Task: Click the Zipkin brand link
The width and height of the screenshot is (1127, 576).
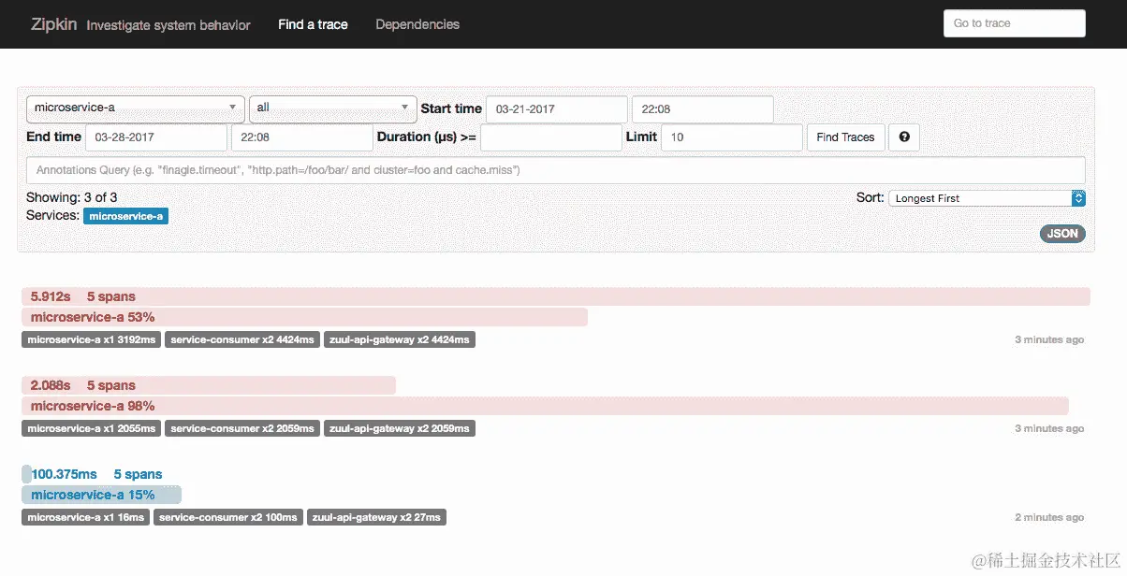Action: pyautogui.click(x=52, y=24)
